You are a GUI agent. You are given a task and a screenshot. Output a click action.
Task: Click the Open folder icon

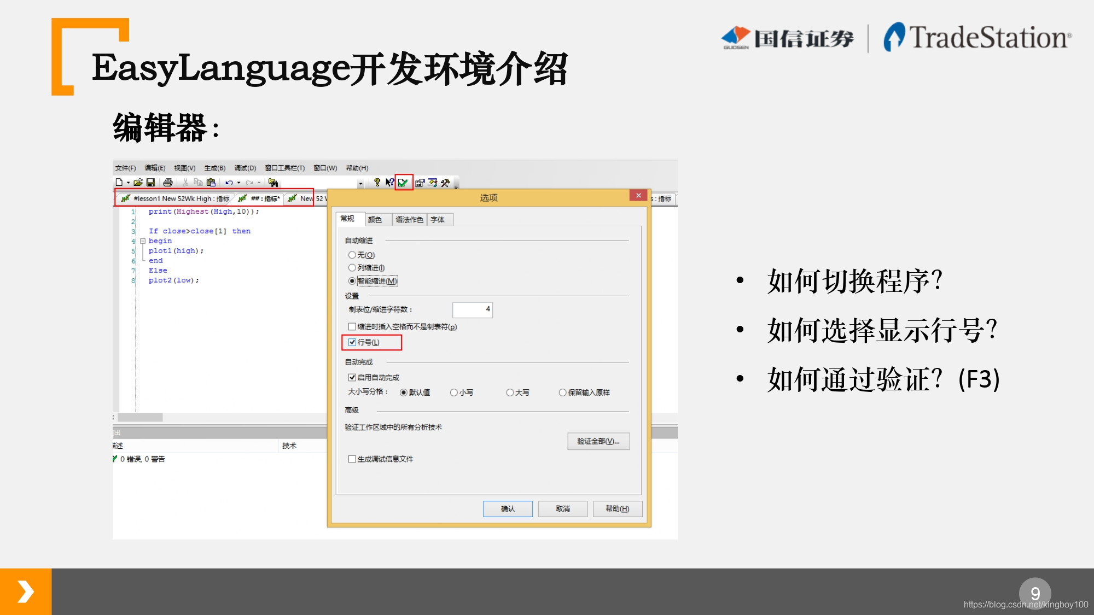coord(138,183)
